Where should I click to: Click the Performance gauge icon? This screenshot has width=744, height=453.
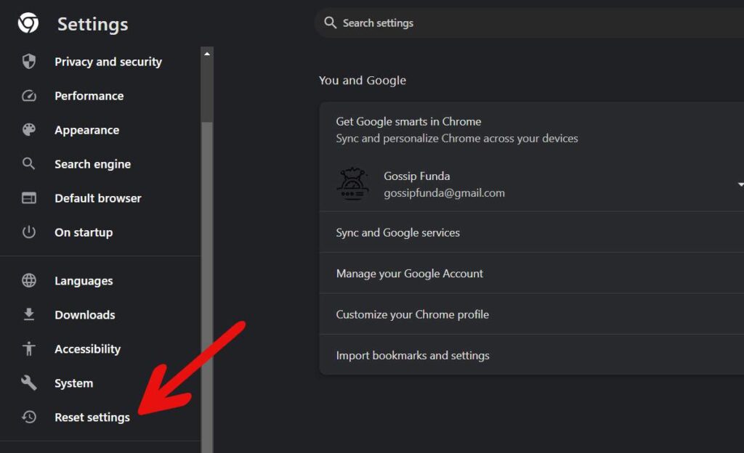click(29, 96)
